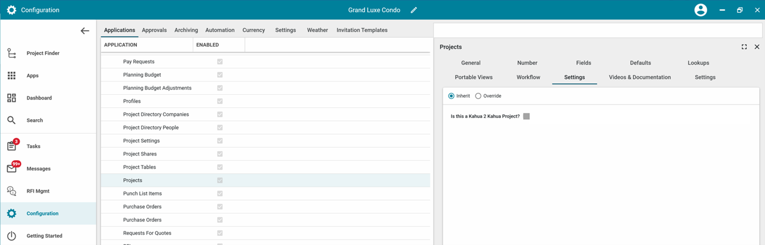Sort by the APPLICATION column header
Screen dimensions: 765x245
[x=121, y=45]
